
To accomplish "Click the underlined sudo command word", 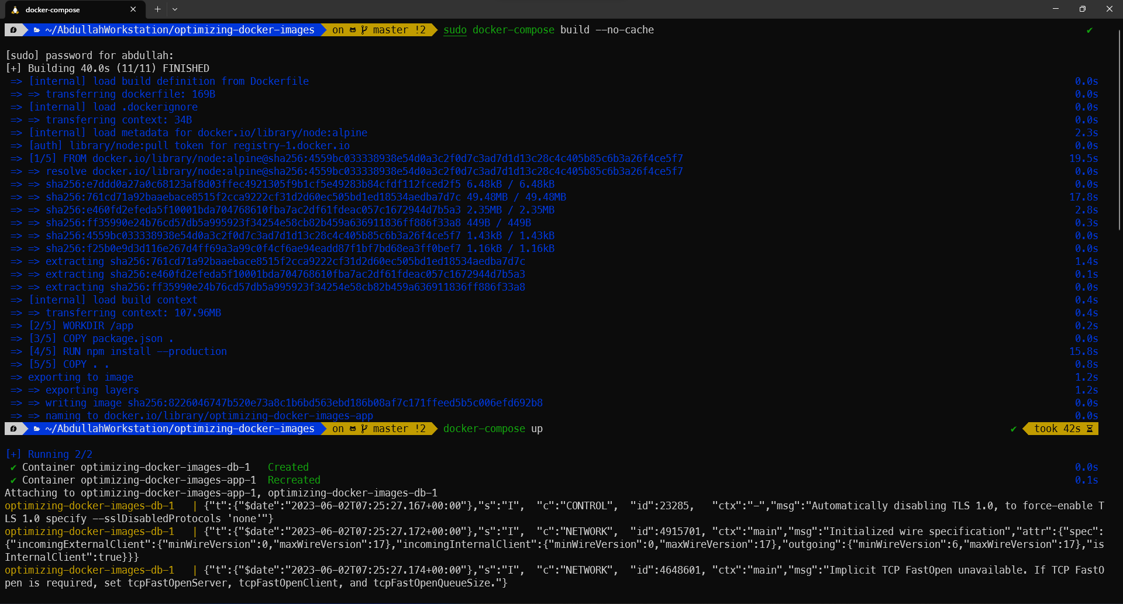I will coord(454,30).
